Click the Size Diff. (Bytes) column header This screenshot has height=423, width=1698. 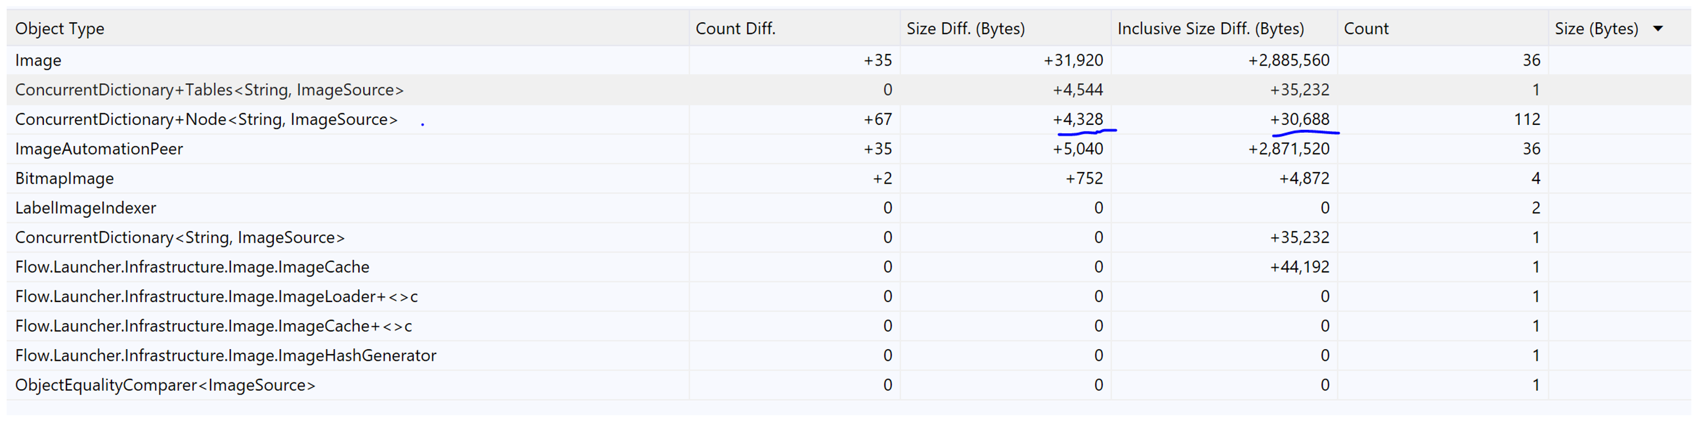[1005, 29]
